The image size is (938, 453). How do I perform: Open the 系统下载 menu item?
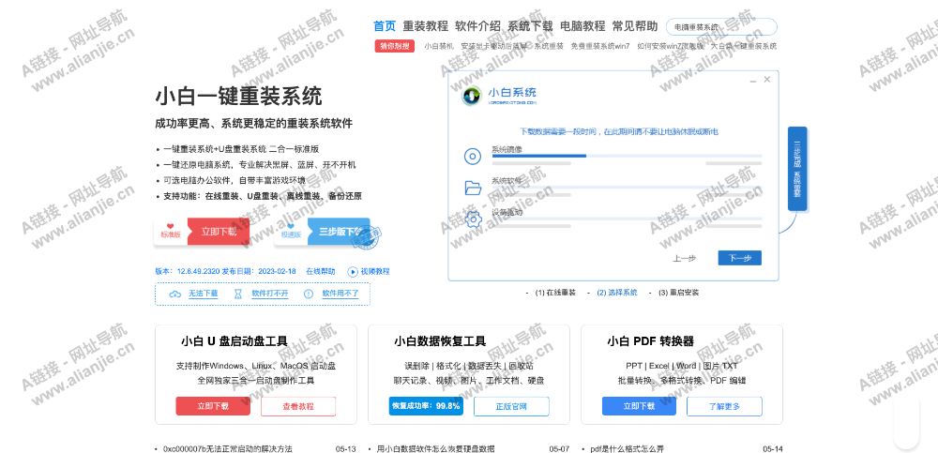pyautogui.click(x=530, y=26)
